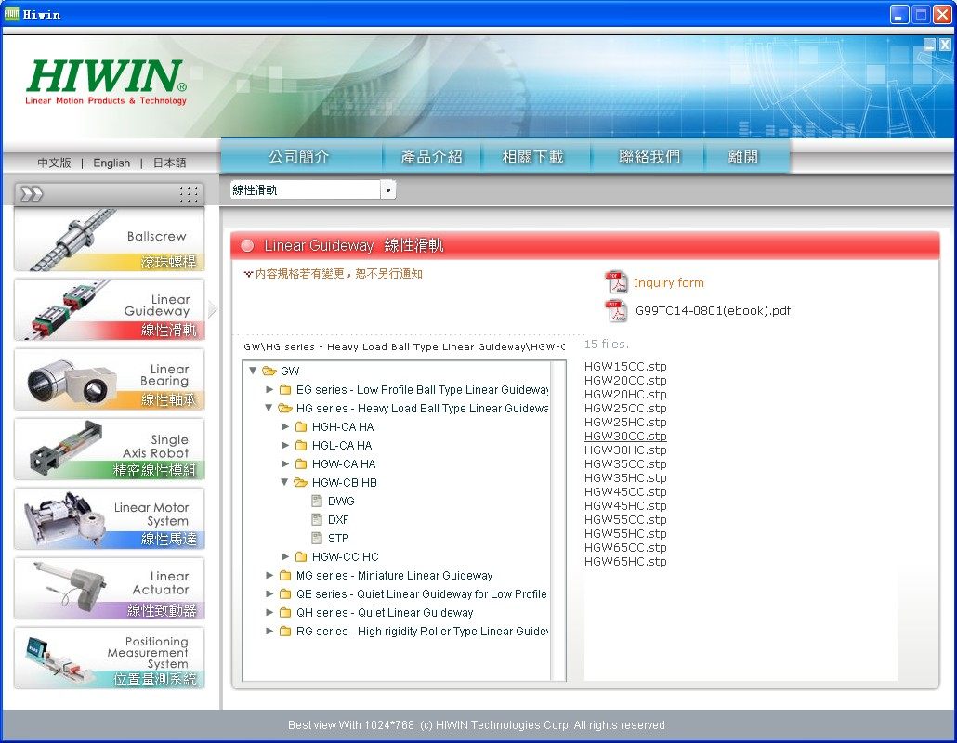The height and width of the screenshot is (743, 957).
Task: Open the Linear Guideway product category
Action: tap(110, 310)
